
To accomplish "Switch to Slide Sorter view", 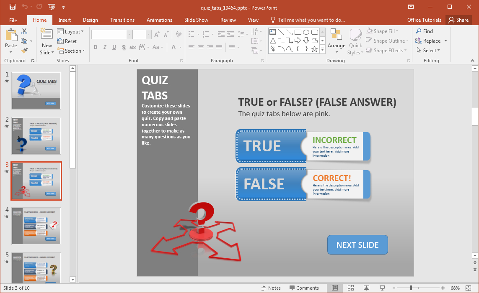I will pyautogui.click(x=351, y=288).
